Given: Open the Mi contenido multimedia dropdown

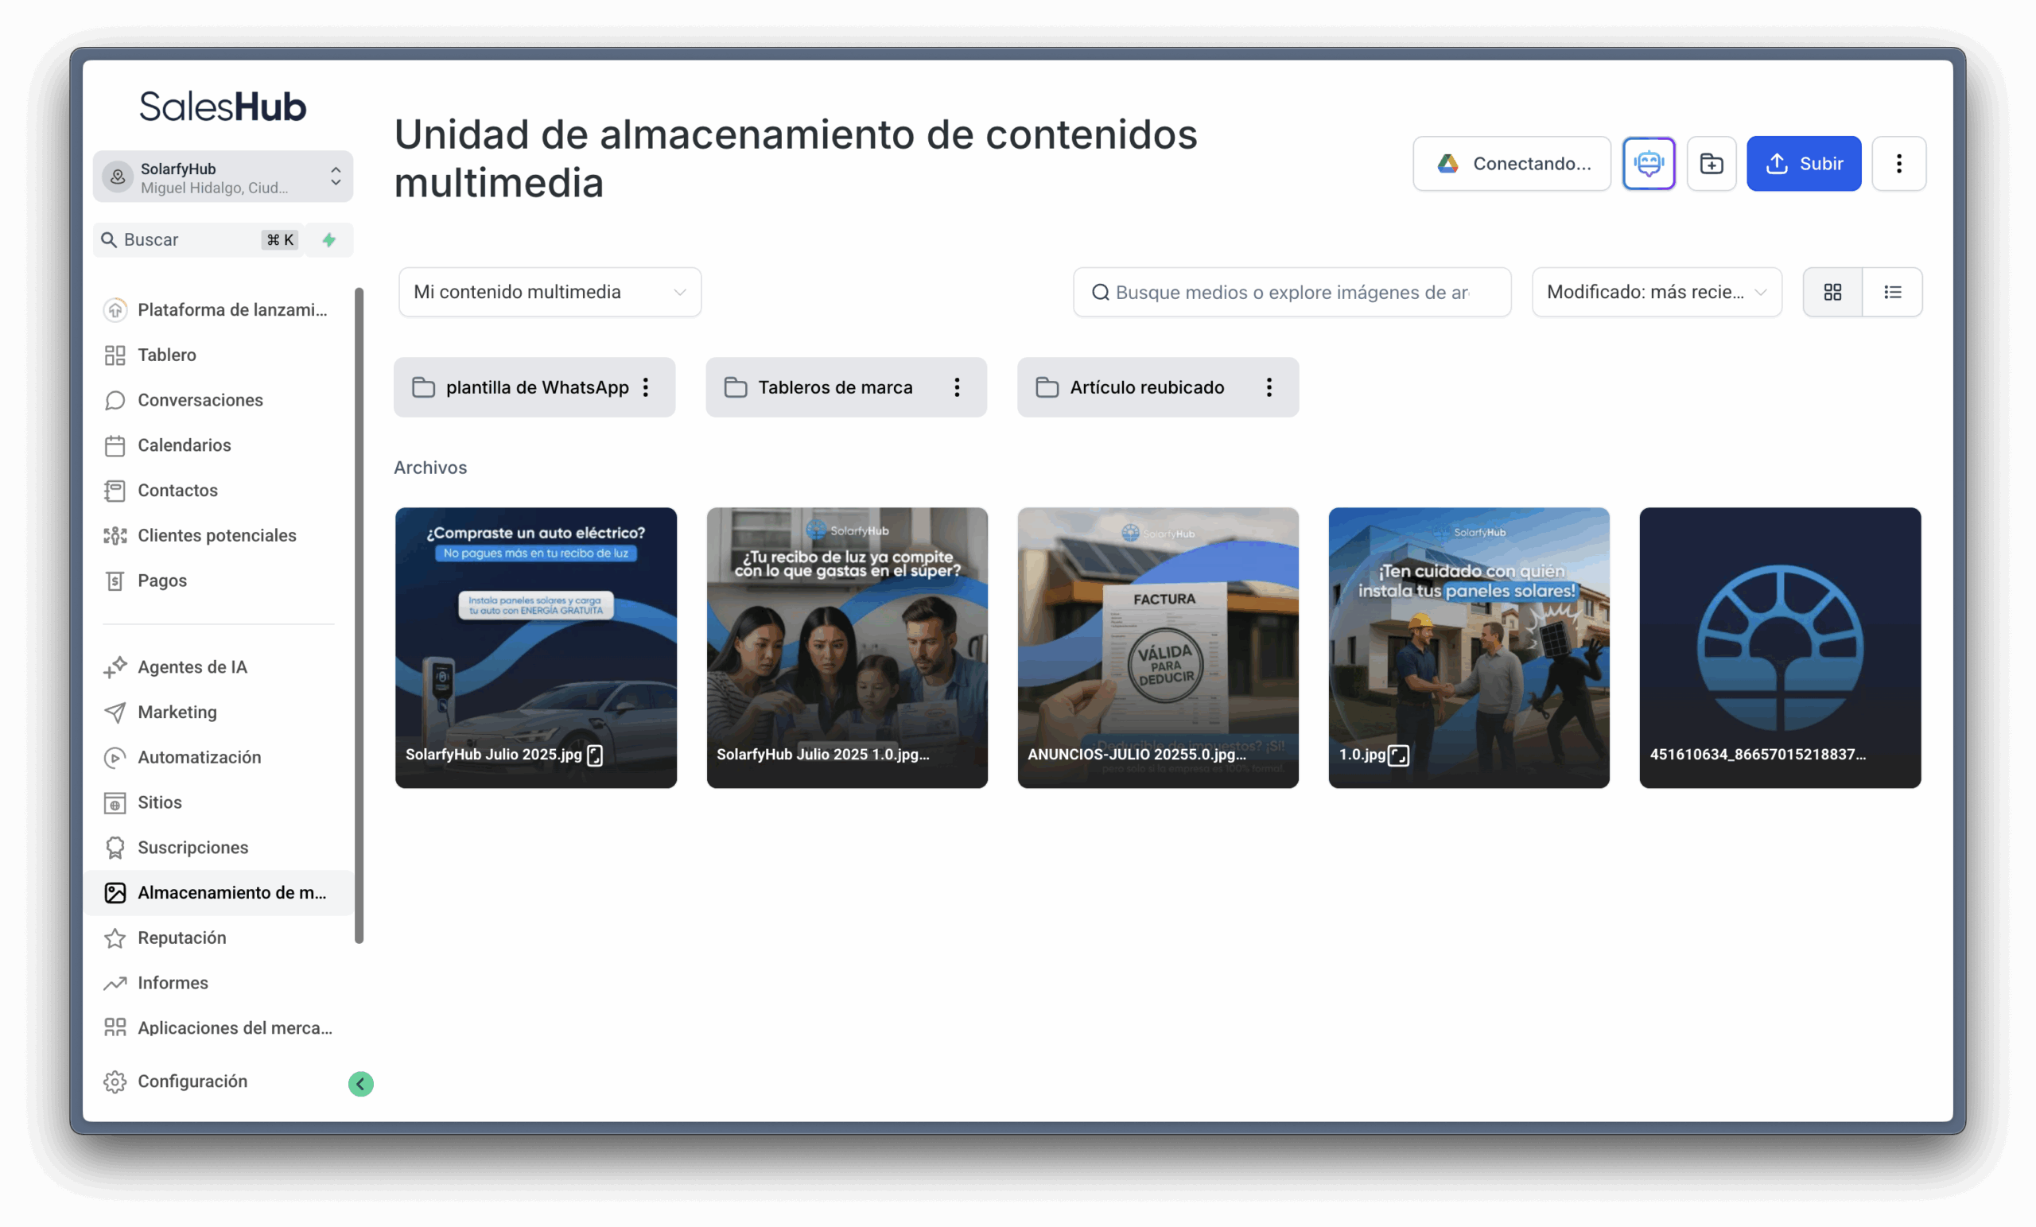Looking at the screenshot, I should click(x=549, y=292).
